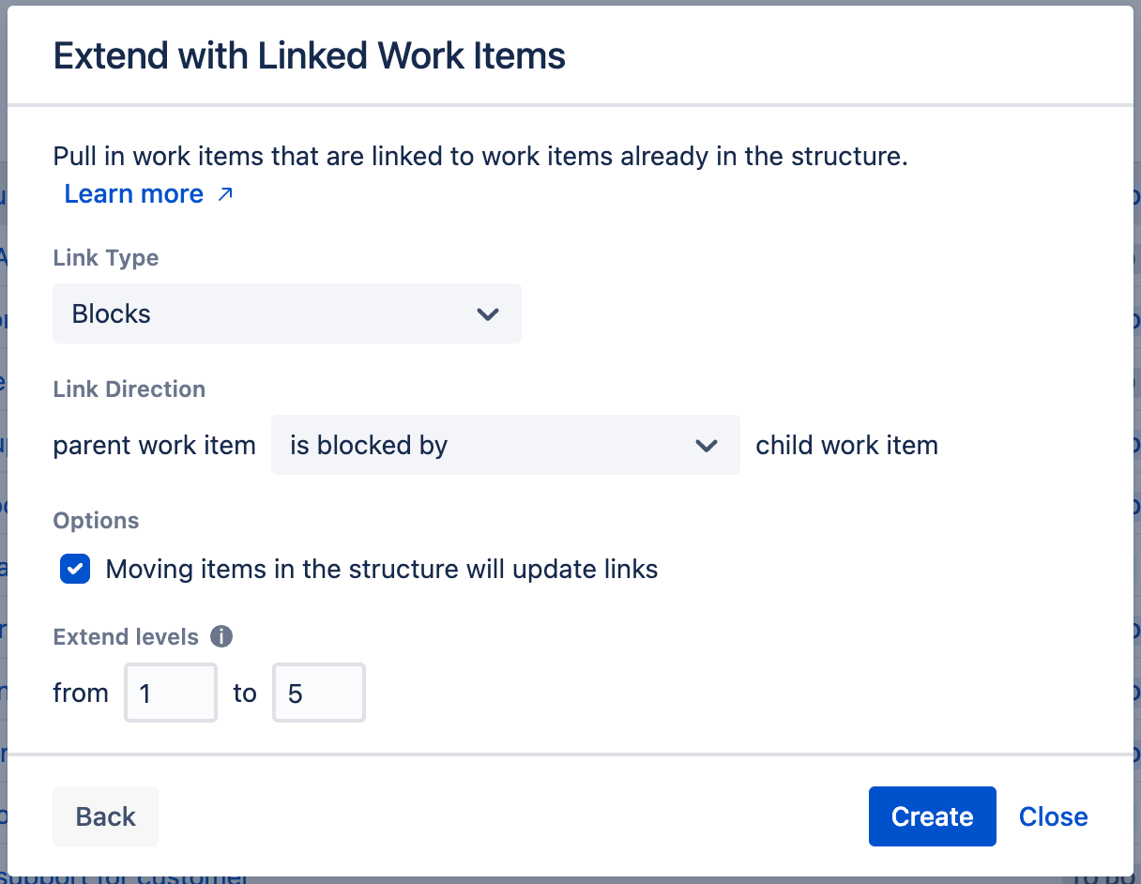Expand the is blocked by selection list
This screenshot has width=1141, height=884.
506,445
